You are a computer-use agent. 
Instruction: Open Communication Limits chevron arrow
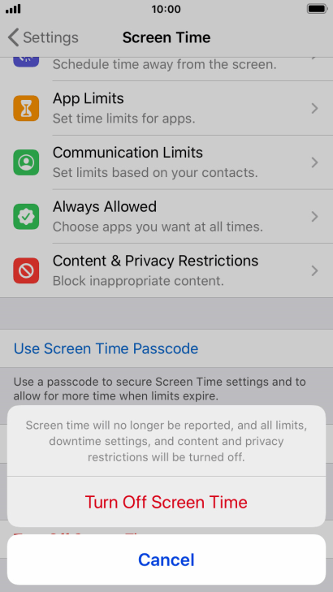tap(314, 162)
